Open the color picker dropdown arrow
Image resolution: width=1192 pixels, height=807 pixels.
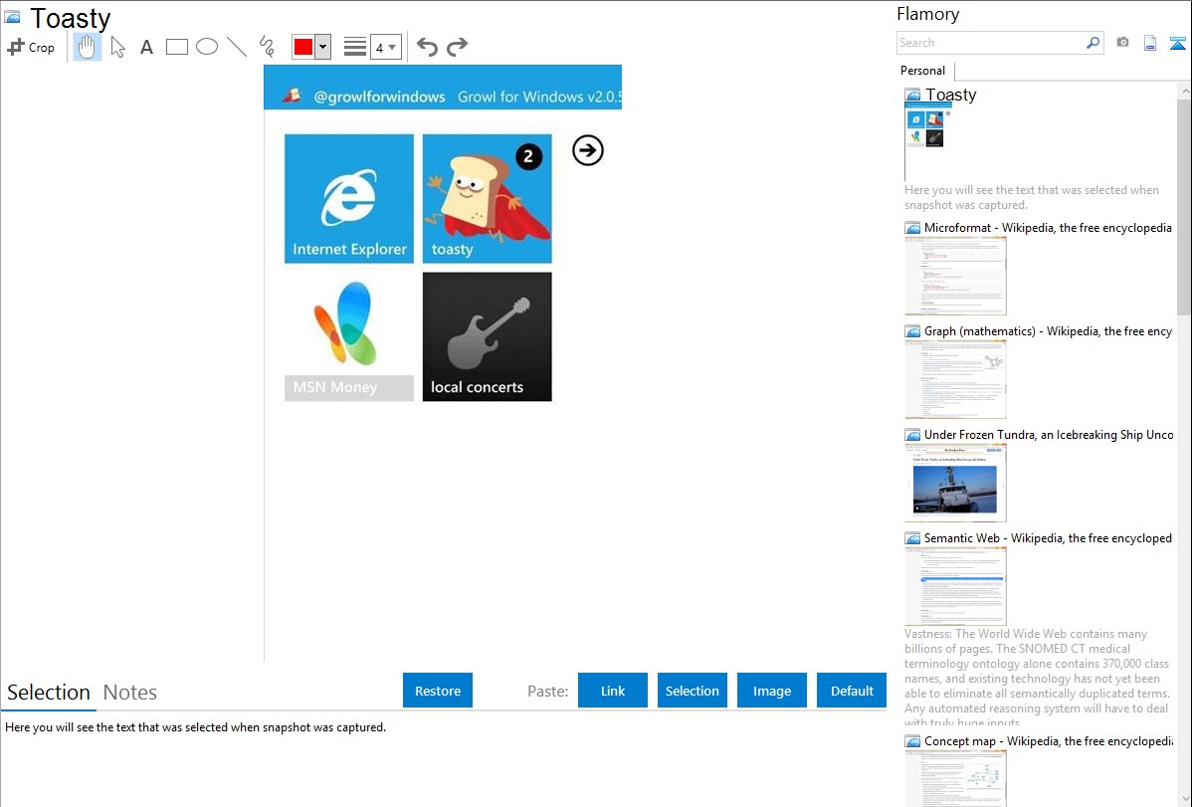[322, 47]
